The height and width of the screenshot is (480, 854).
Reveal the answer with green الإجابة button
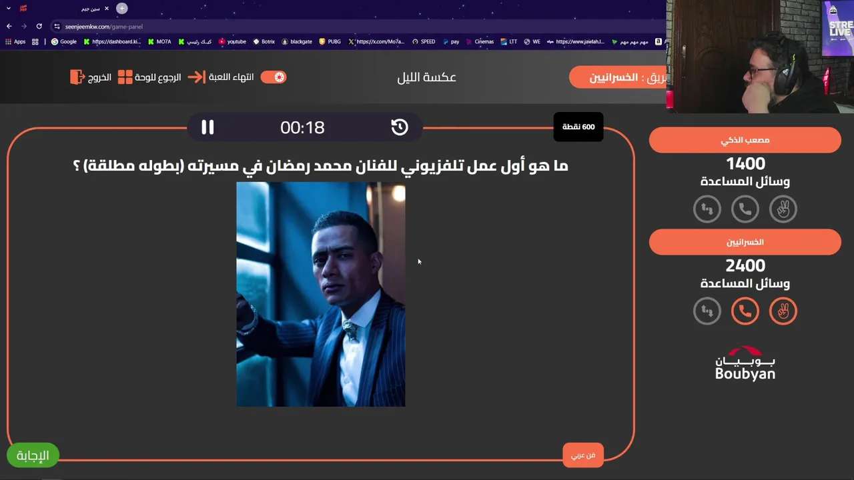coord(33,455)
